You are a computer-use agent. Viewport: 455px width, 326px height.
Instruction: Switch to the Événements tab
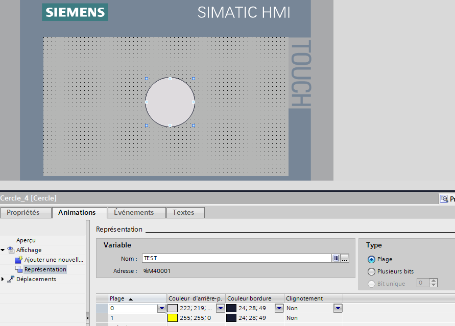tap(134, 212)
